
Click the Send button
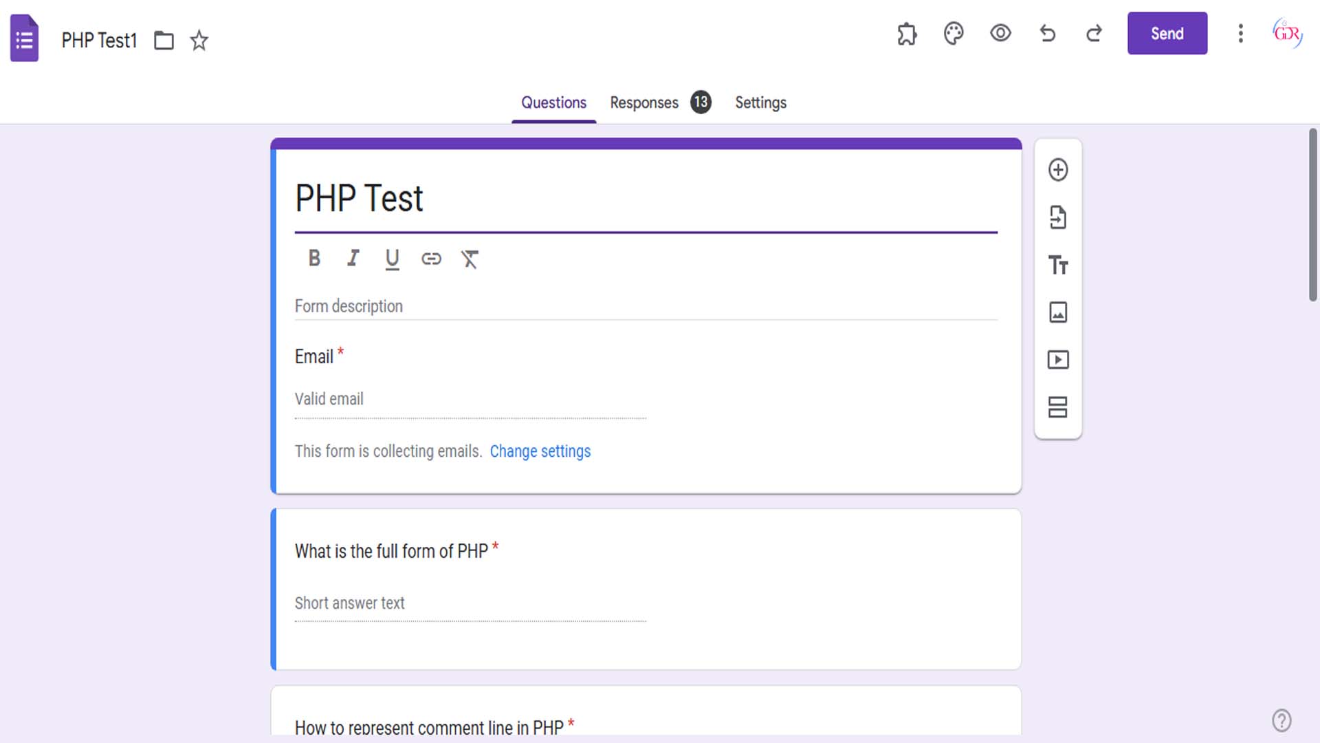pyautogui.click(x=1167, y=34)
